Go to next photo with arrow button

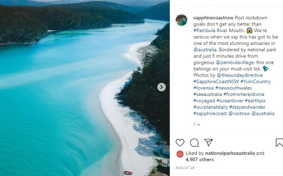[161, 87]
